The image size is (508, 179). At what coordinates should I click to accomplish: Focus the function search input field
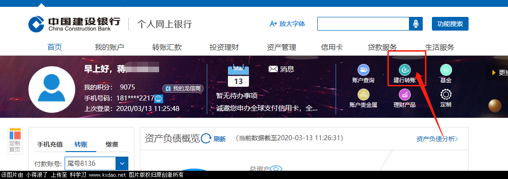363,24
